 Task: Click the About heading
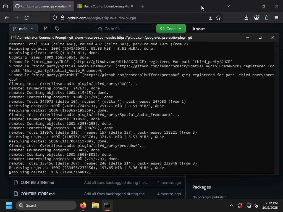198,29
